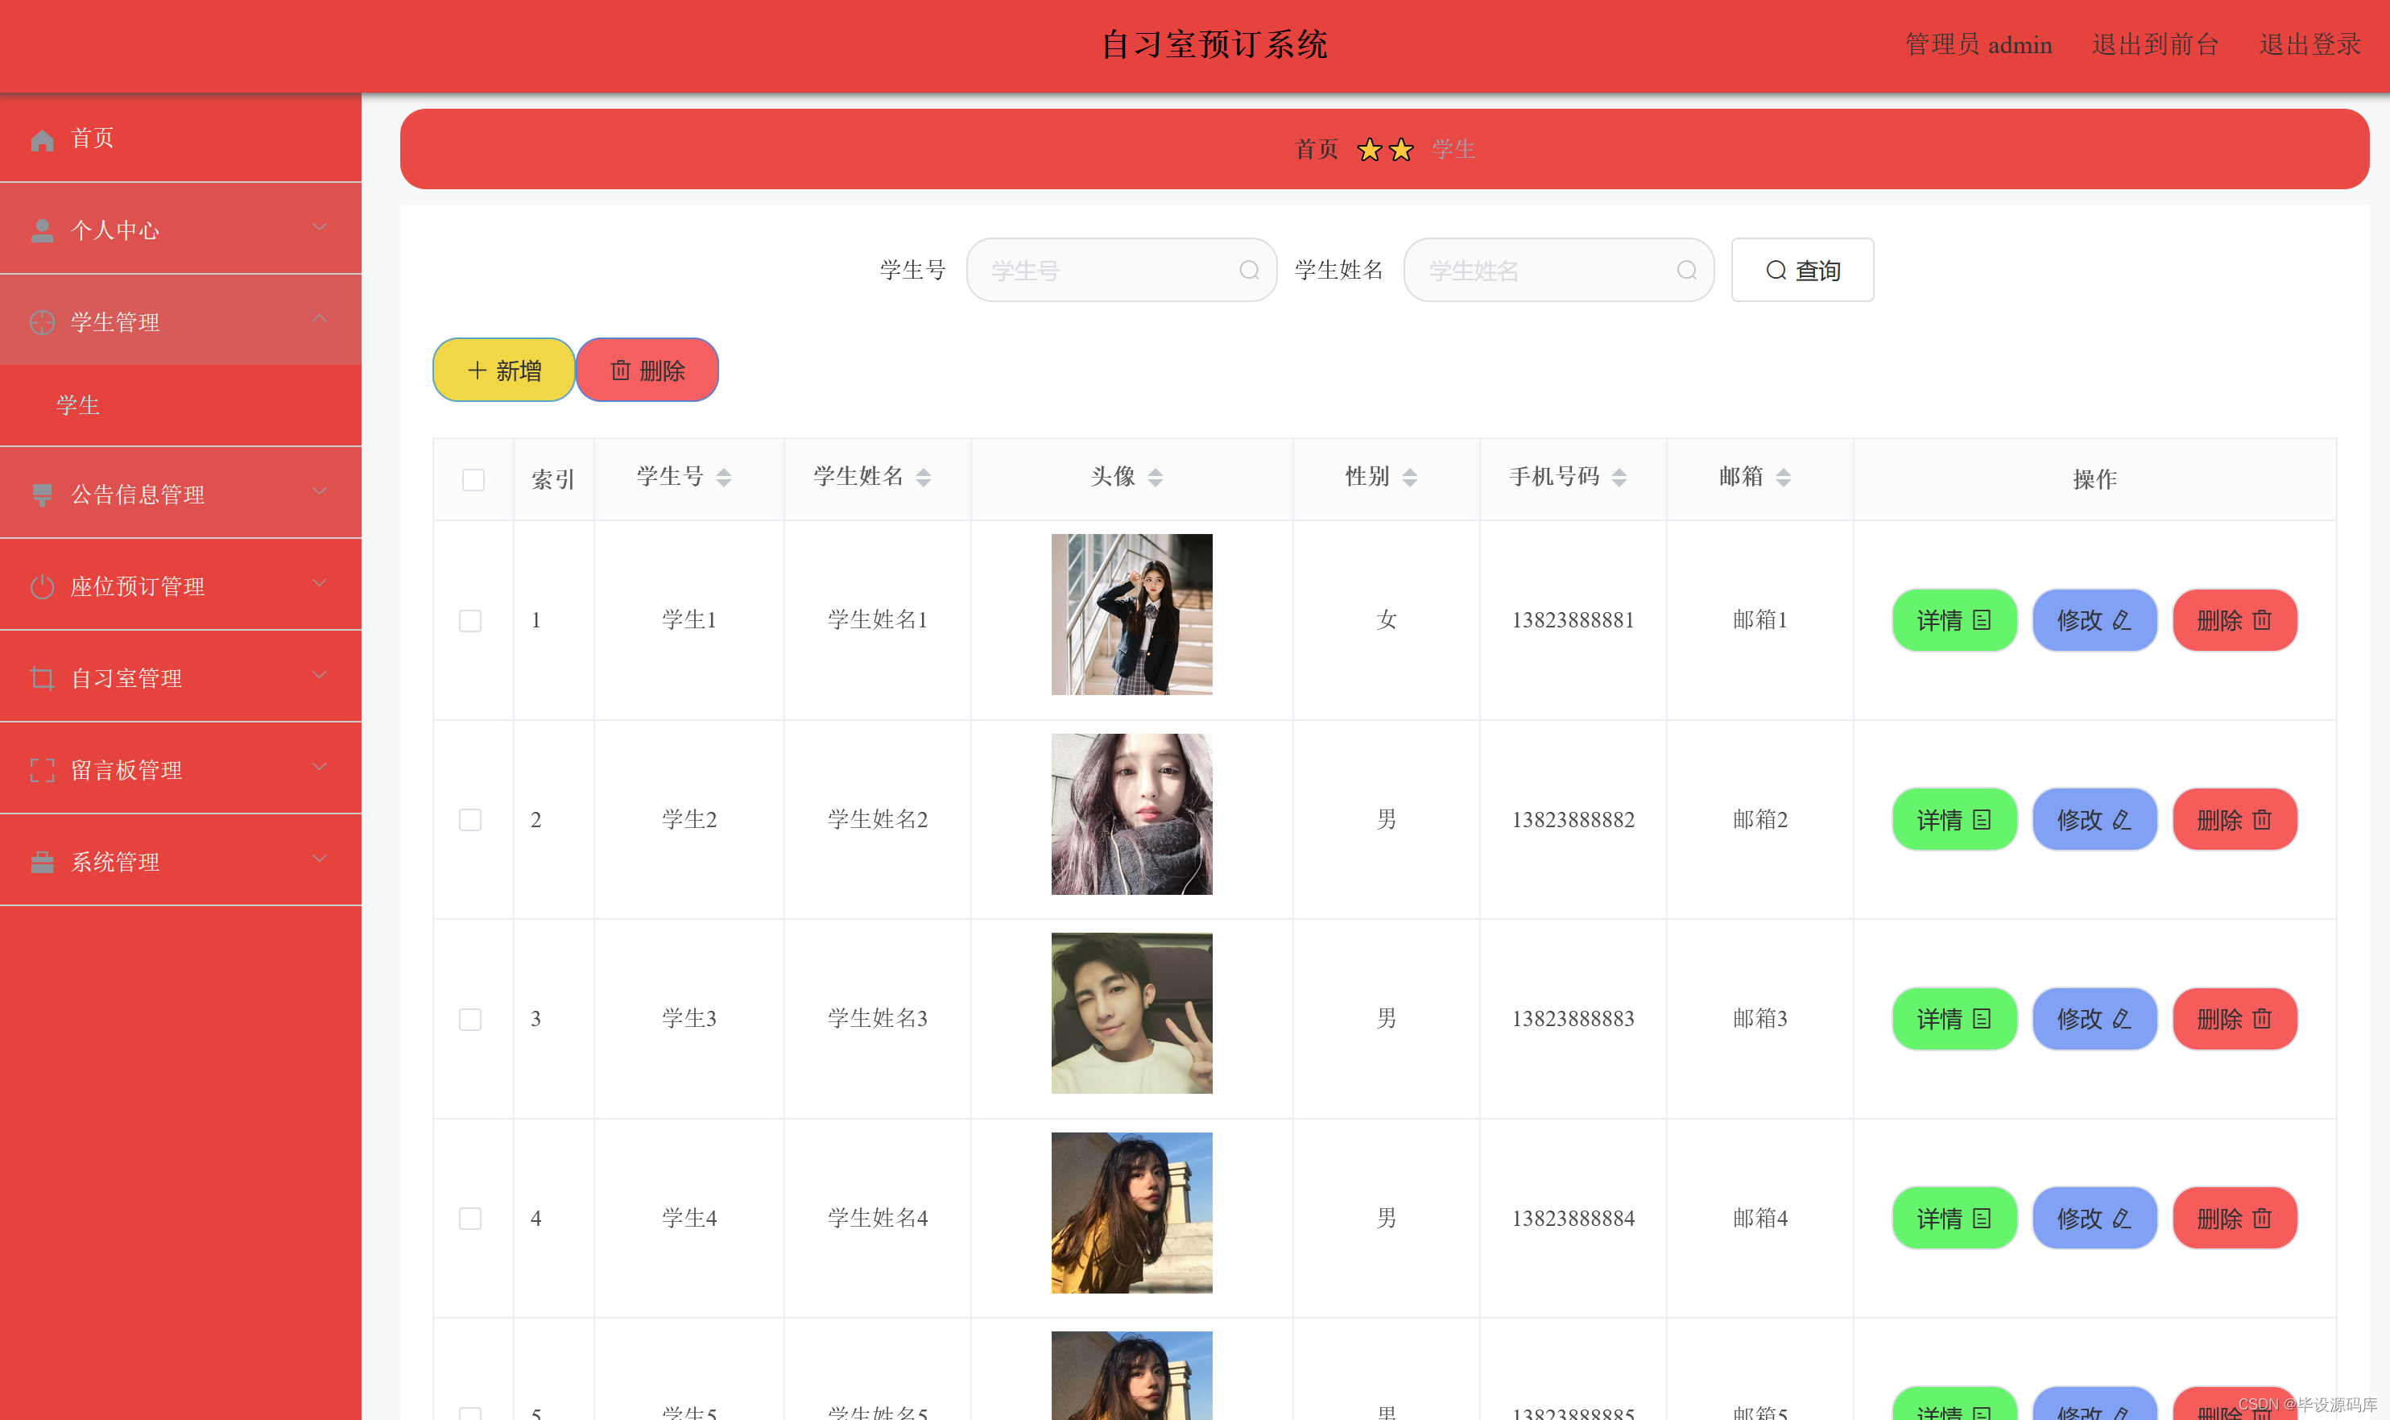This screenshot has width=2390, height=1420.
Task: Click the home icon in sidebar
Action: point(42,141)
